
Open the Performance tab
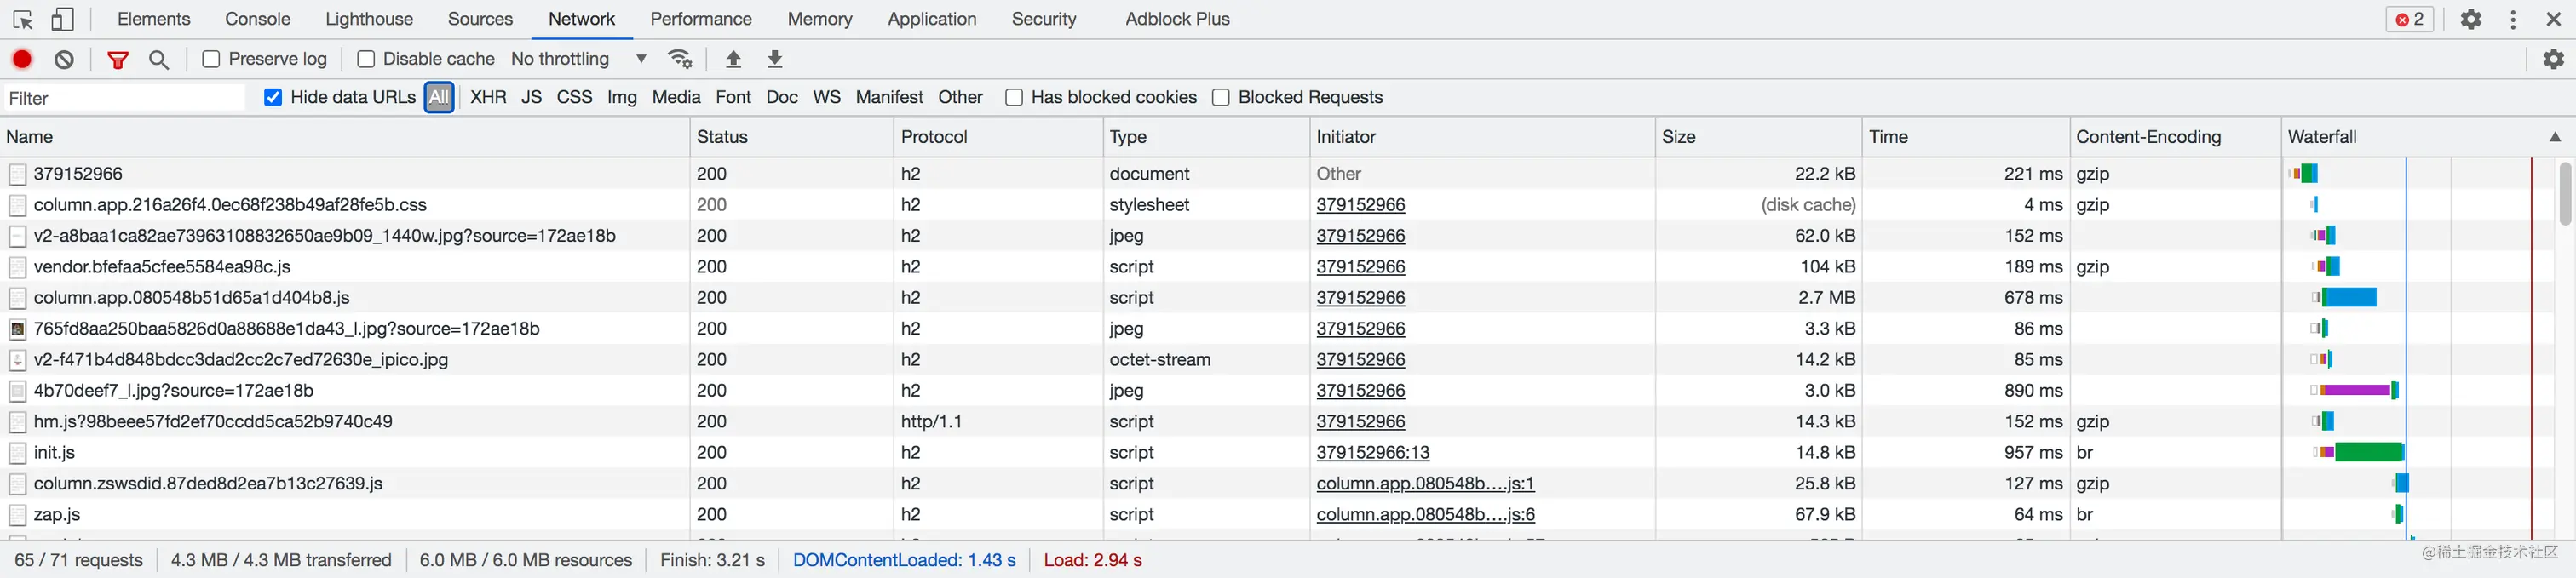pyautogui.click(x=700, y=19)
